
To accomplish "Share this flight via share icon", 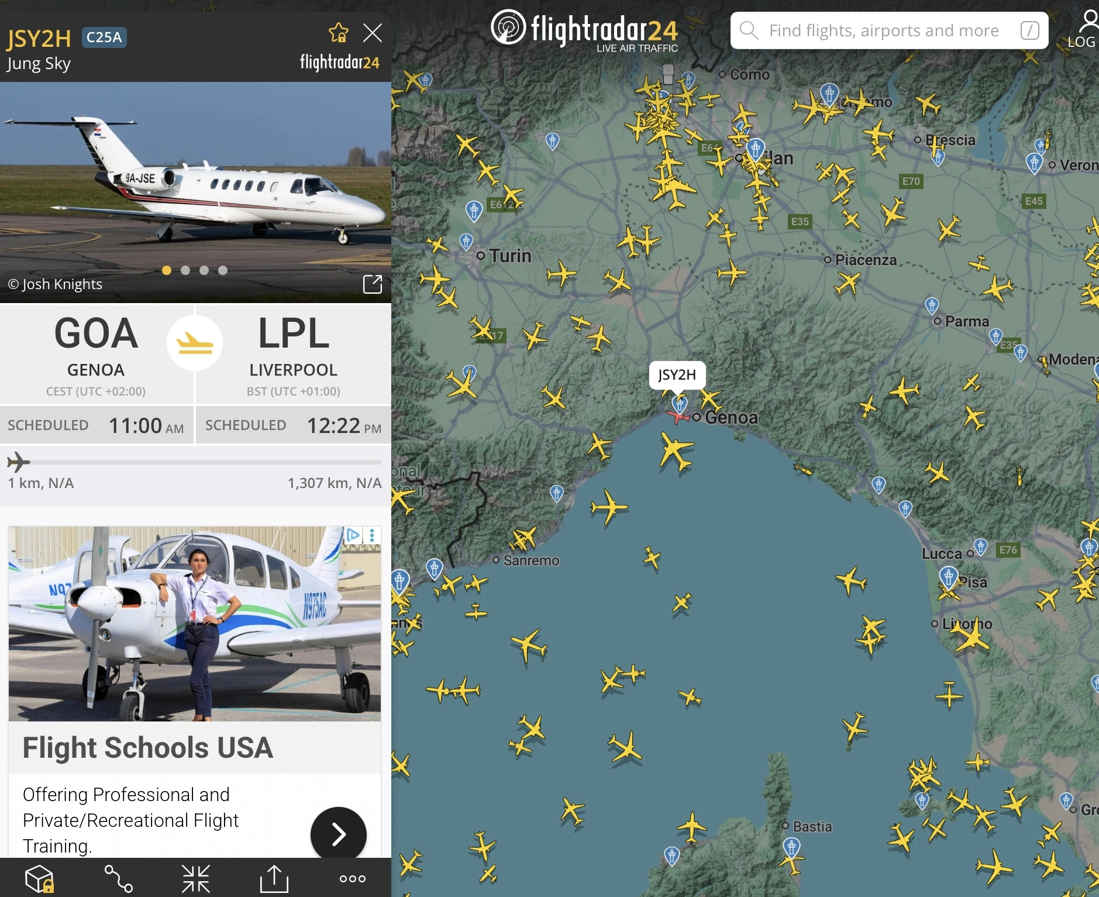I will [x=274, y=879].
